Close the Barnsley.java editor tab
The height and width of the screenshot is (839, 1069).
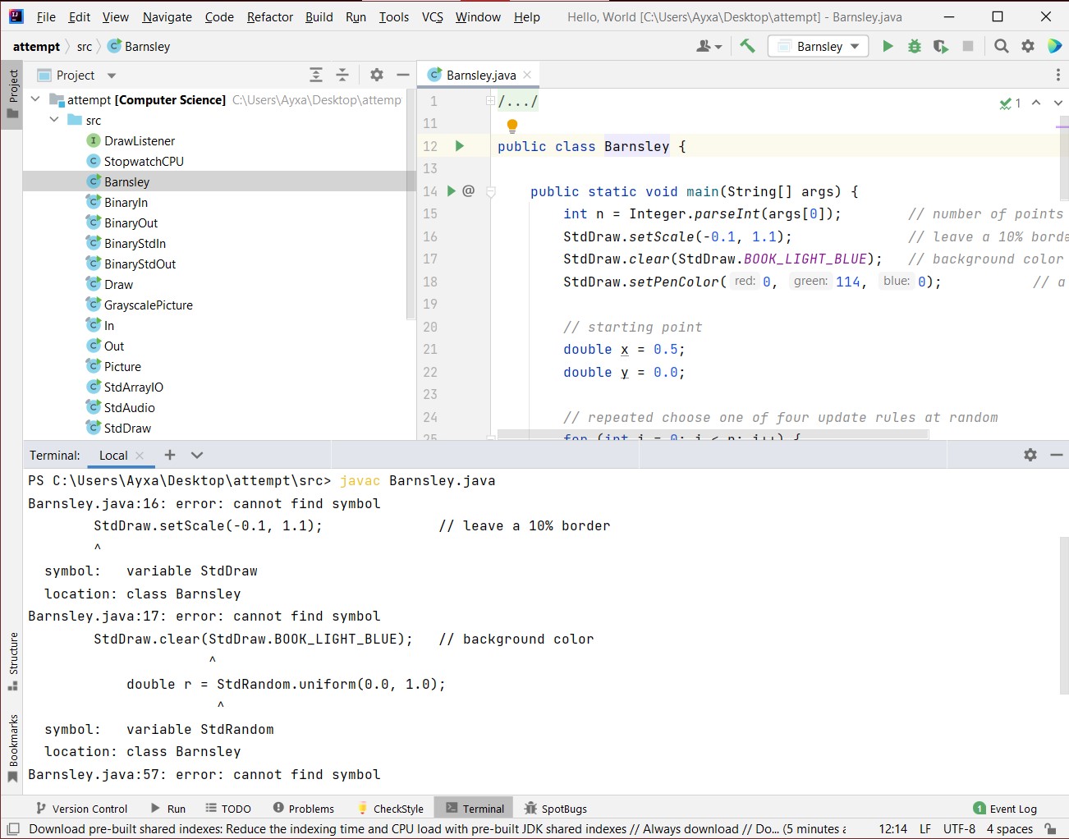click(527, 75)
